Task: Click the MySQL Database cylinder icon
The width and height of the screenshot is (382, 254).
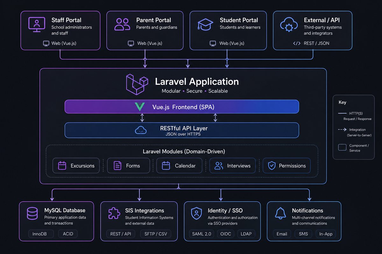Action: pos(32,213)
